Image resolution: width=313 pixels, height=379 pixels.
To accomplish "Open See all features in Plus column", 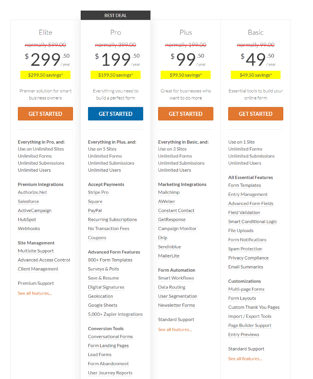I will tap(175, 330).
